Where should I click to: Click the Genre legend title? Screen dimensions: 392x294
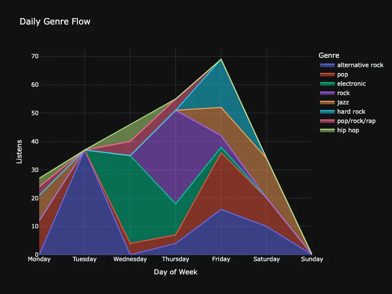329,55
